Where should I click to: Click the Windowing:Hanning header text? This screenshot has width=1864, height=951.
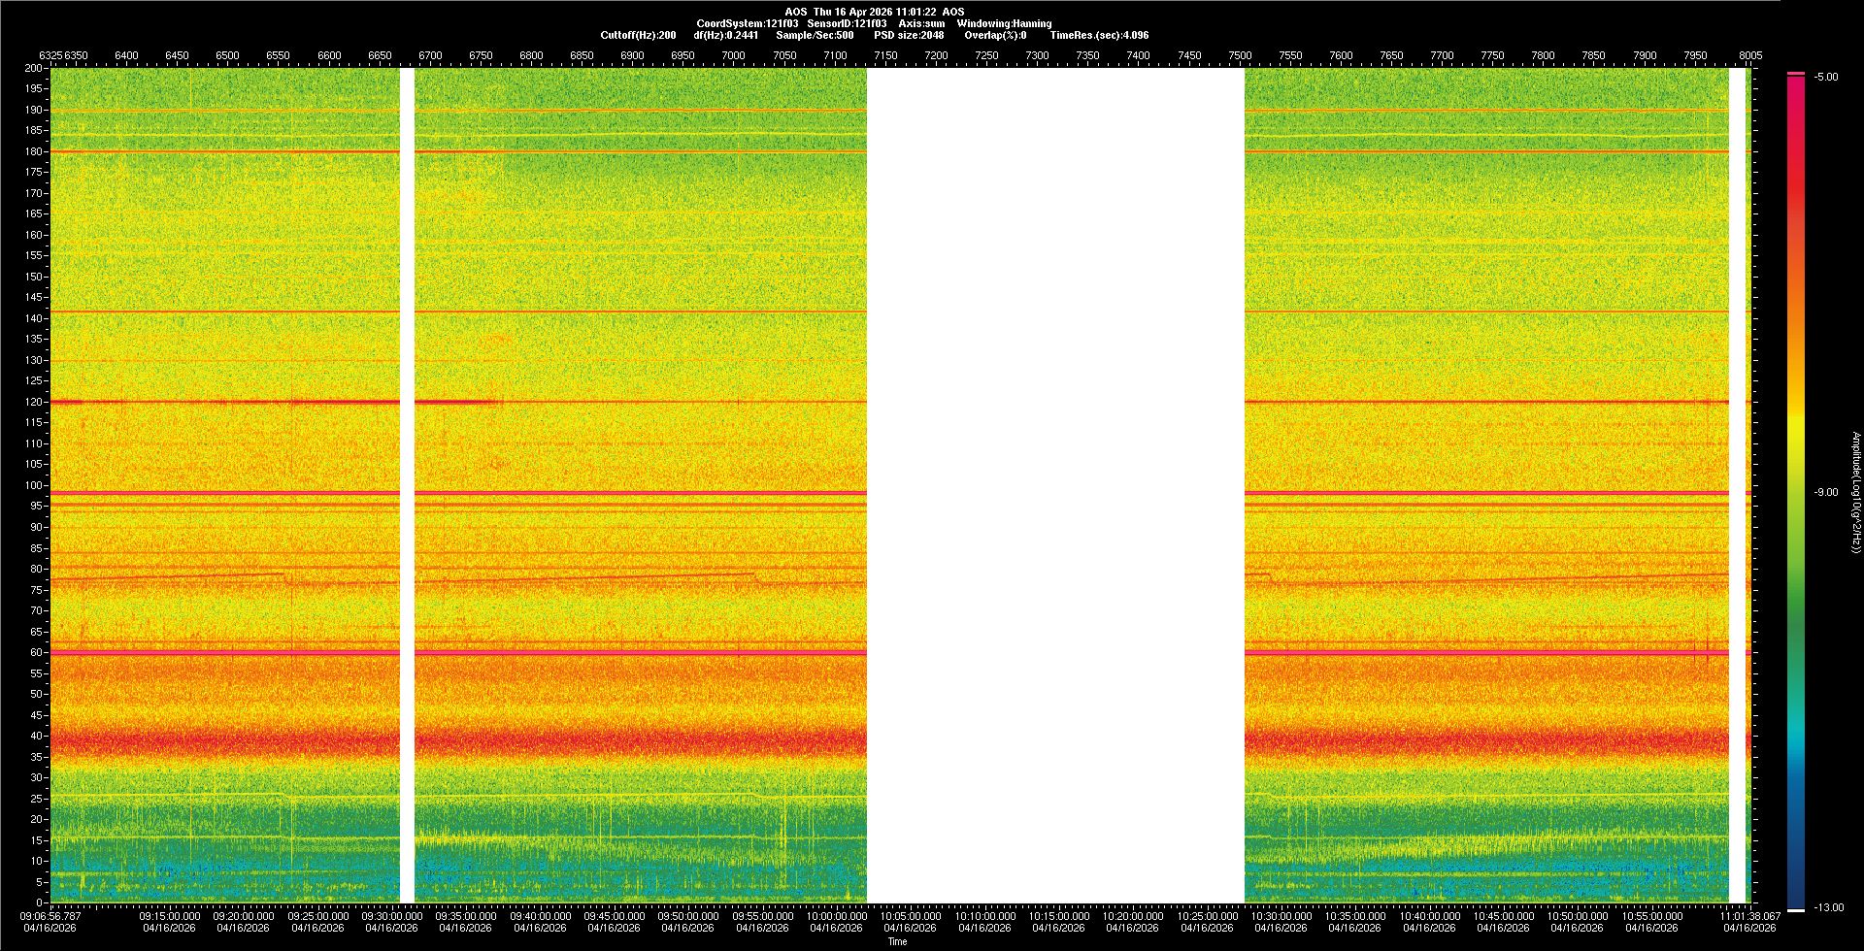click(1004, 23)
